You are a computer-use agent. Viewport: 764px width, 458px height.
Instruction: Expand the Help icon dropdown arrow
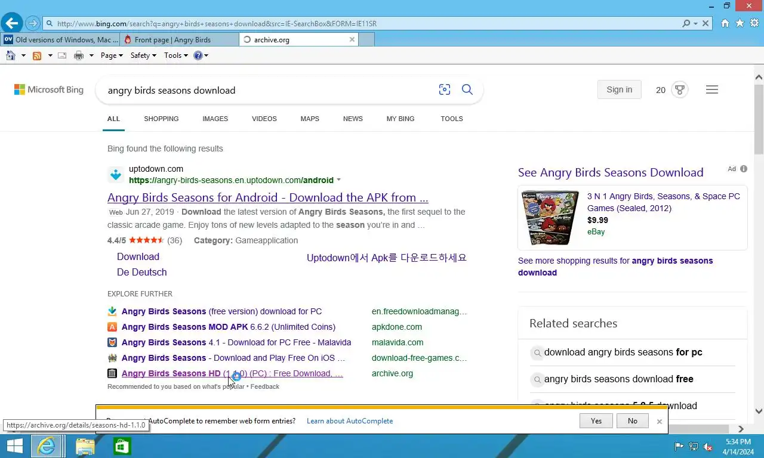click(206, 55)
